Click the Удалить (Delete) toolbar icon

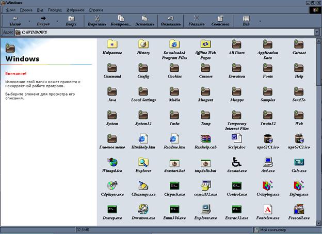196,19
